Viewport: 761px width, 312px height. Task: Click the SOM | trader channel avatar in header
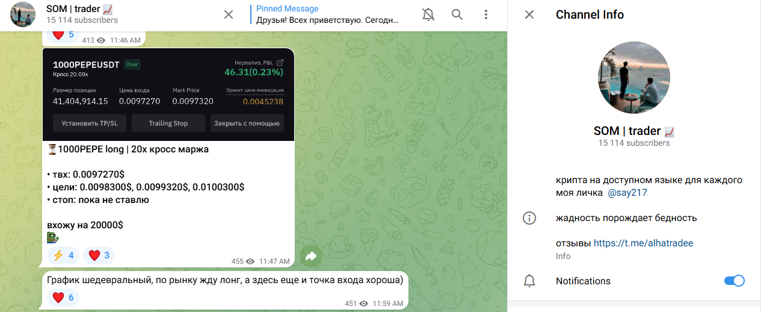click(23, 15)
